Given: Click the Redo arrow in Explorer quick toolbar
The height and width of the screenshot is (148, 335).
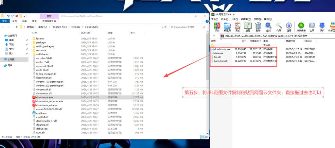Looking at the screenshot, I should point(13,16).
